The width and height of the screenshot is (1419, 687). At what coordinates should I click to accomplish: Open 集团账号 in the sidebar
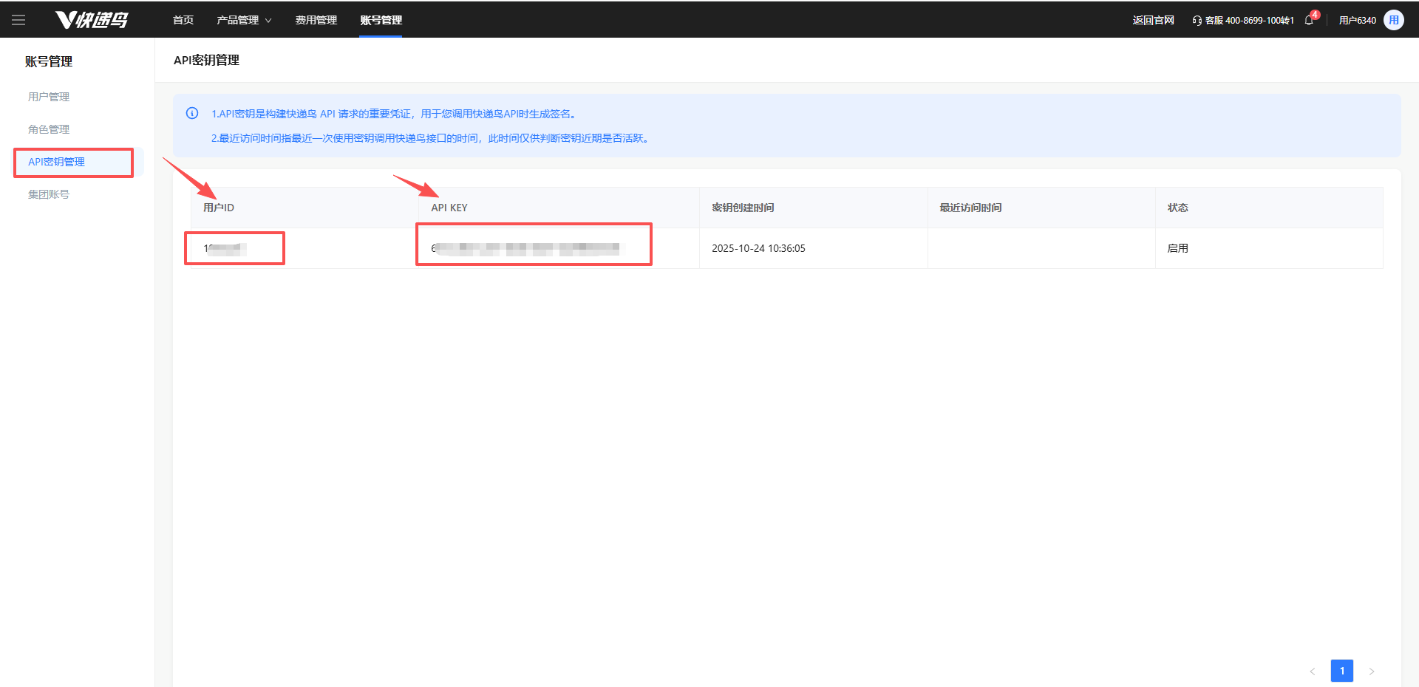49,194
